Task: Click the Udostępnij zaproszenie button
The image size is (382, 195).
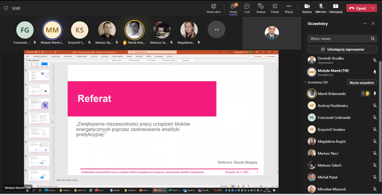Action: tap(342, 49)
